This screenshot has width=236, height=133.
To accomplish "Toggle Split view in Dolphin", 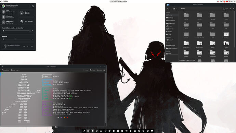I will 225,9.
